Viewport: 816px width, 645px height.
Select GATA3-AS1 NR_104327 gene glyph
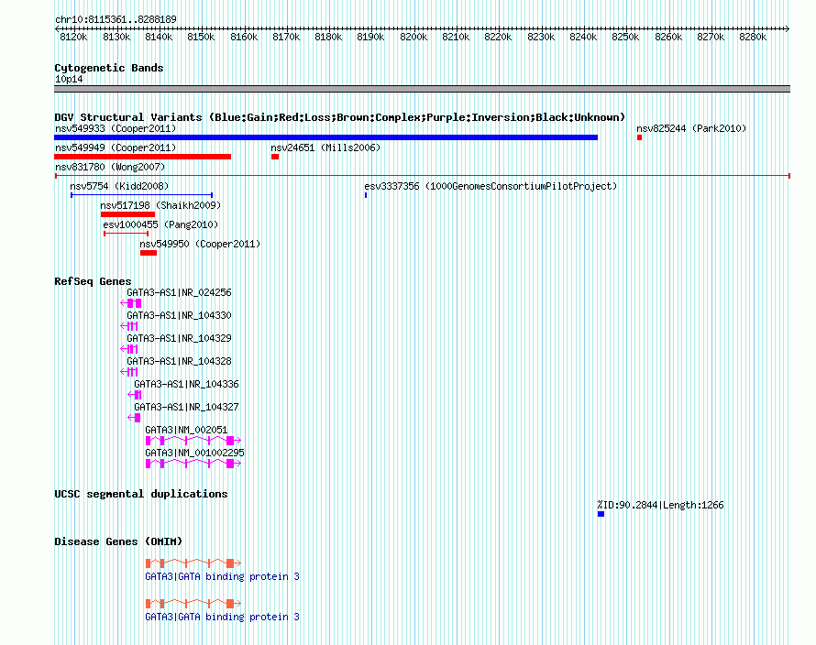pyautogui.click(x=134, y=418)
